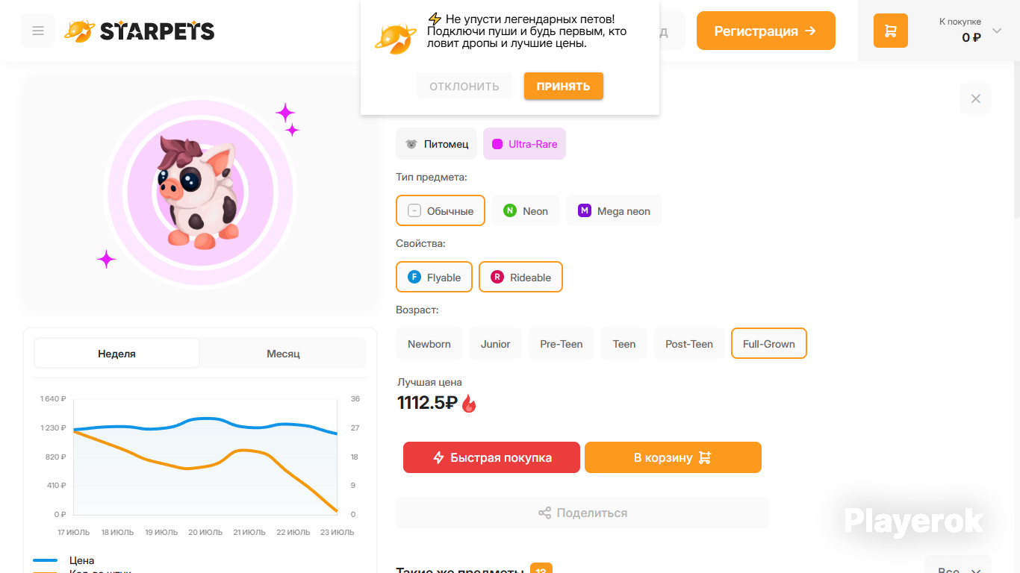Select the Newborn age option

tap(429, 344)
